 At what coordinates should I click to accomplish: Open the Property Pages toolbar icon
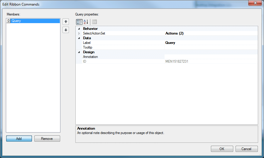click(94, 22)
